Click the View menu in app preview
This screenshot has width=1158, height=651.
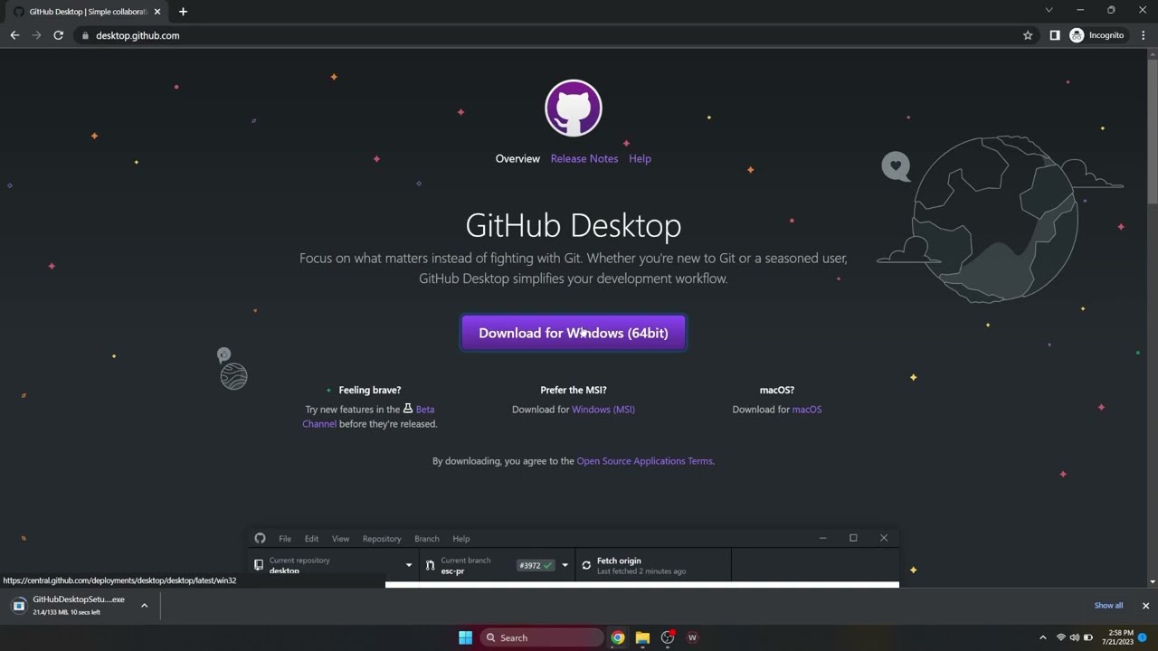(340, 539)
